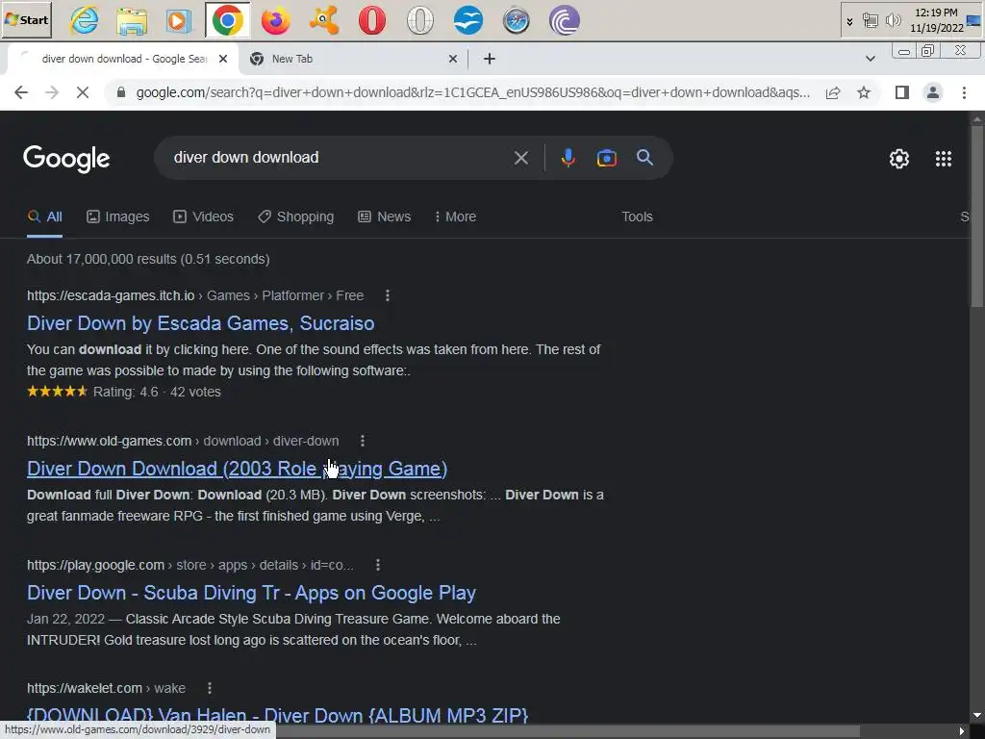This screenshot has width=985, height=739.
Task: Open the Start menu
Action: coord(26,20)
